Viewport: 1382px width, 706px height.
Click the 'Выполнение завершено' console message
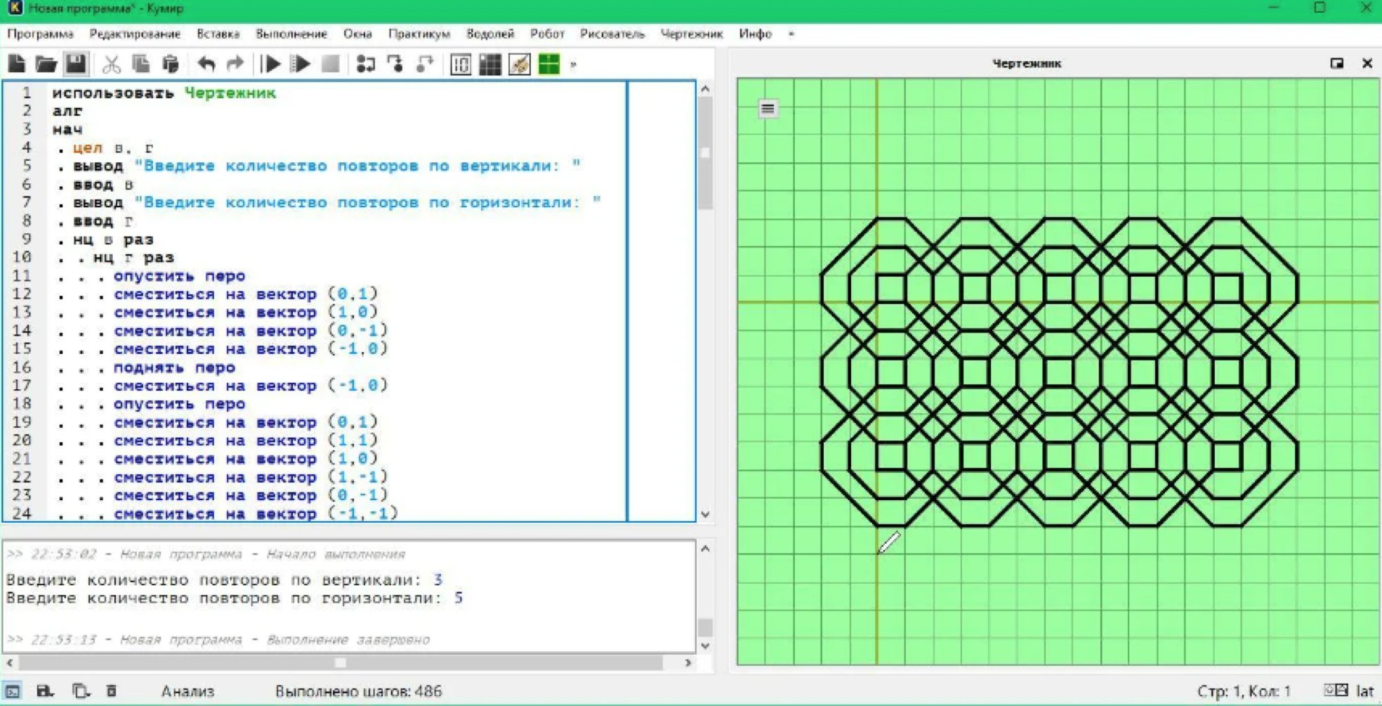(x=348, y=640)
